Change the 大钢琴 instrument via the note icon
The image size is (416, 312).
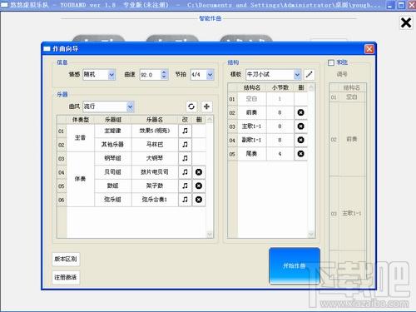185,158
